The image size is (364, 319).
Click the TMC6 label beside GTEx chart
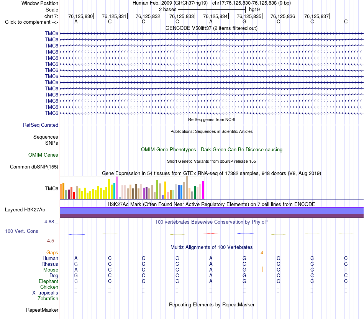(52, 188)
